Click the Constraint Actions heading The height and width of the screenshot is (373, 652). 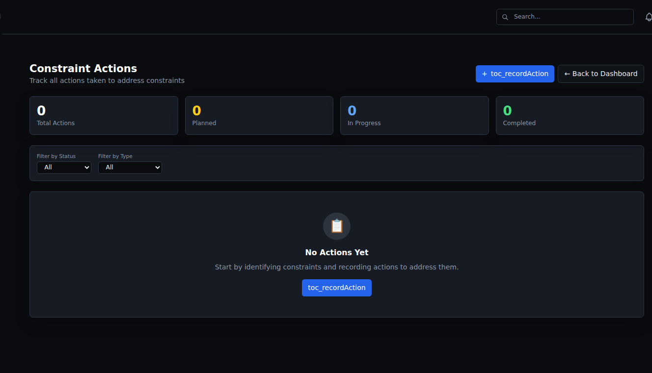tap(83, 68)
